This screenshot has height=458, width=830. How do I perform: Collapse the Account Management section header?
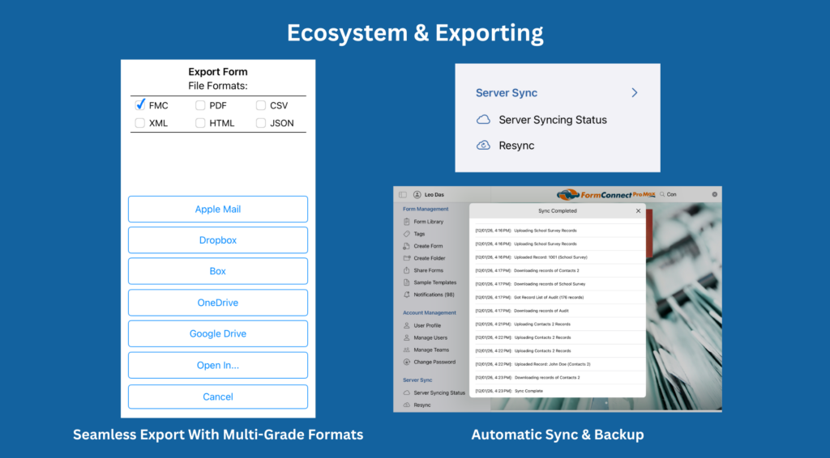[x=429, y=312]
